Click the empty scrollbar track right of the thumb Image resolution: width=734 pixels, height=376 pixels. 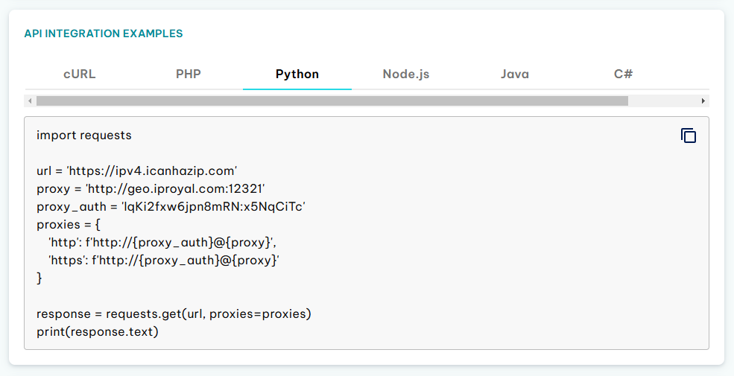click(x=663, y=101)
